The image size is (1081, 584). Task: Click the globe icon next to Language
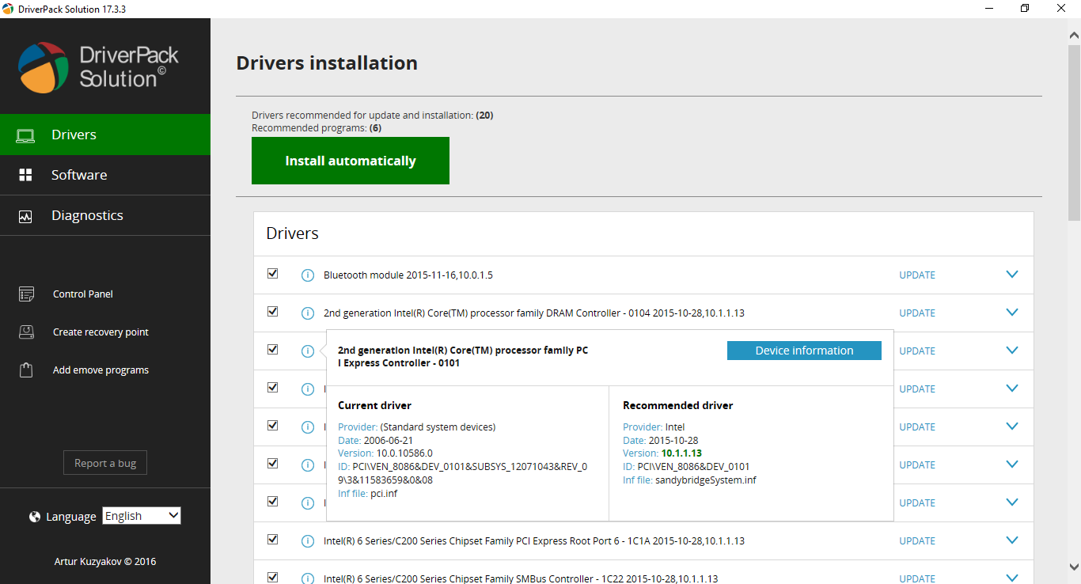click(x=35, y=517)
